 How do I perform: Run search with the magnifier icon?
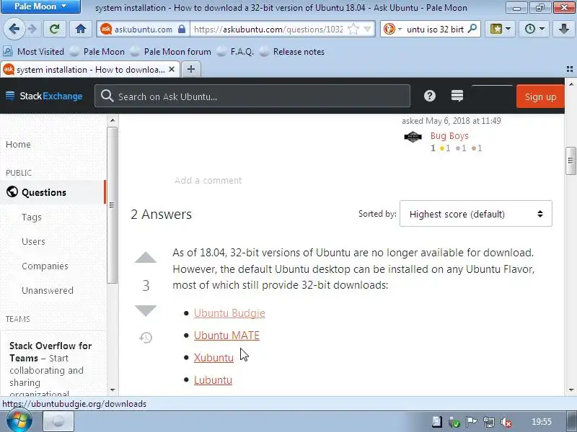472,29
